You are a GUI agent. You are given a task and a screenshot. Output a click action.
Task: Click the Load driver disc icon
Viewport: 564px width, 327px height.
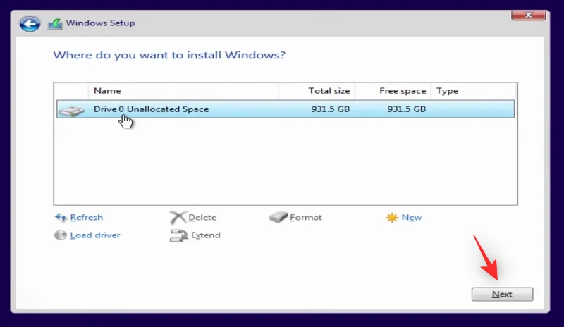point(60,235)
